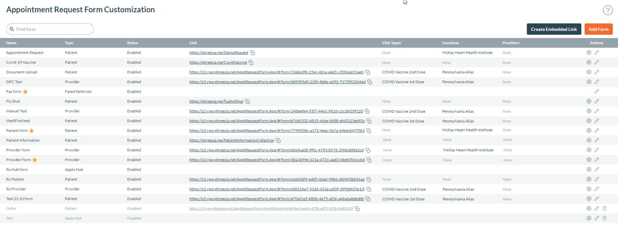
Task: Click the Name column header
Action: [x=11, y=43]
